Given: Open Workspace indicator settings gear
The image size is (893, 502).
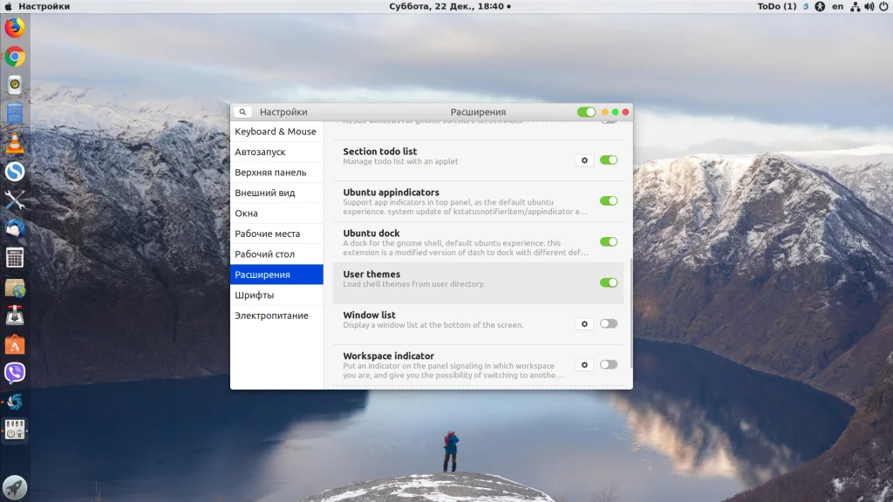Looking at the screenshot, I should pos(584,365).
